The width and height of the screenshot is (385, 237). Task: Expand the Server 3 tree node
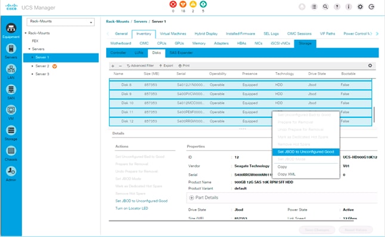click(32, 74)
